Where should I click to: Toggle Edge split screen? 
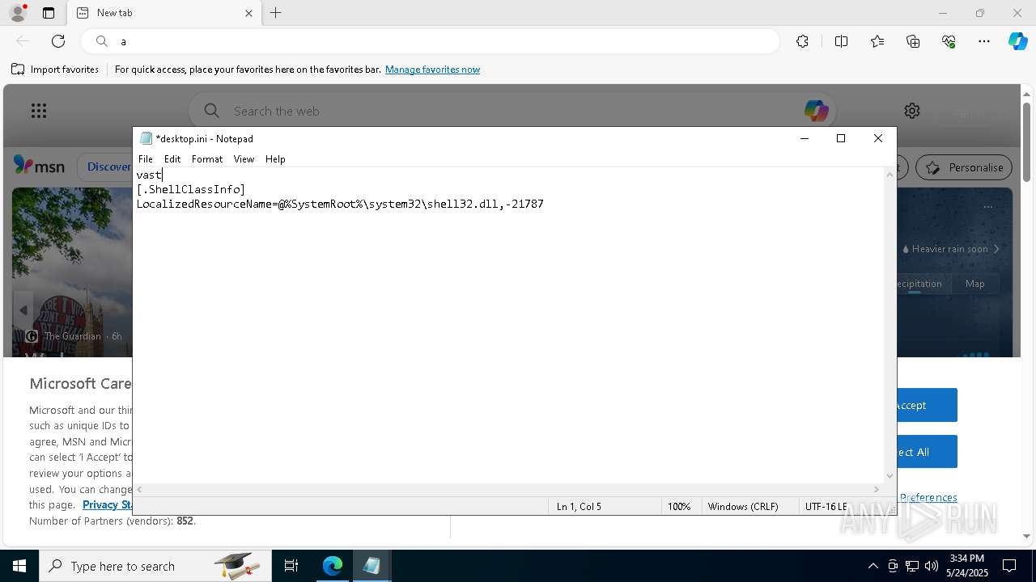pyautogui.click(x=841, y=41)
